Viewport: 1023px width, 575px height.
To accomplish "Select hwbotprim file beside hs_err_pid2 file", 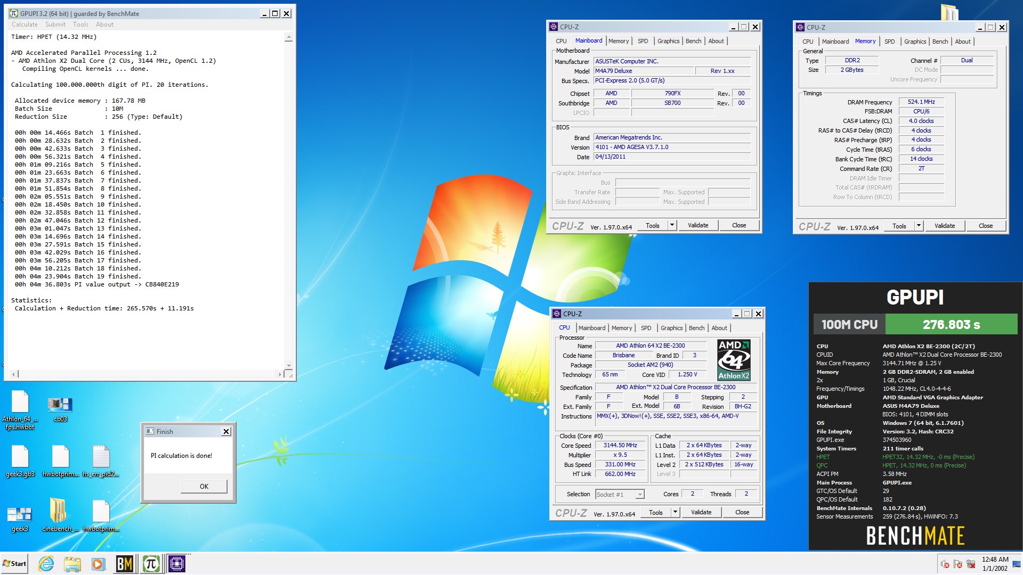I will [60, 461].
